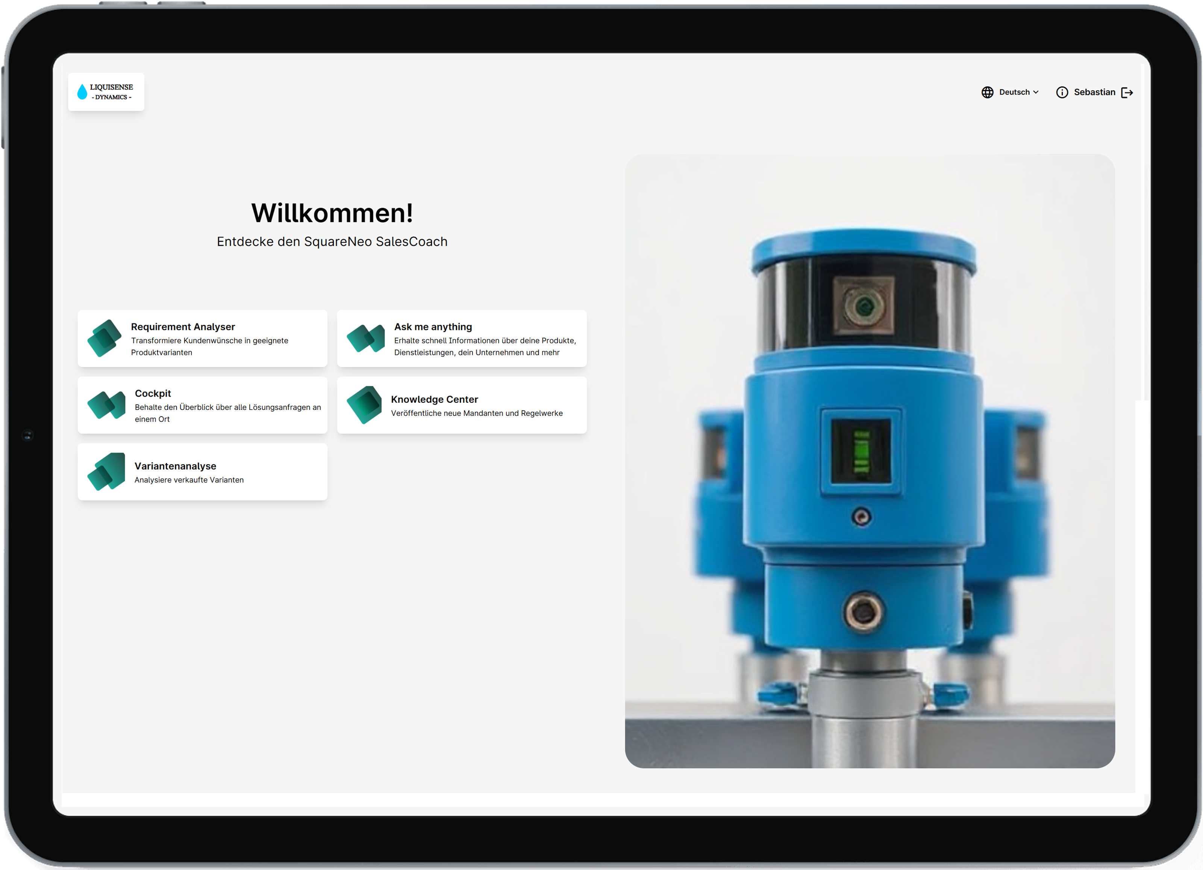Open the Ask me anything title
This screenshot has width=1203, height=870.
pos(433,326)
